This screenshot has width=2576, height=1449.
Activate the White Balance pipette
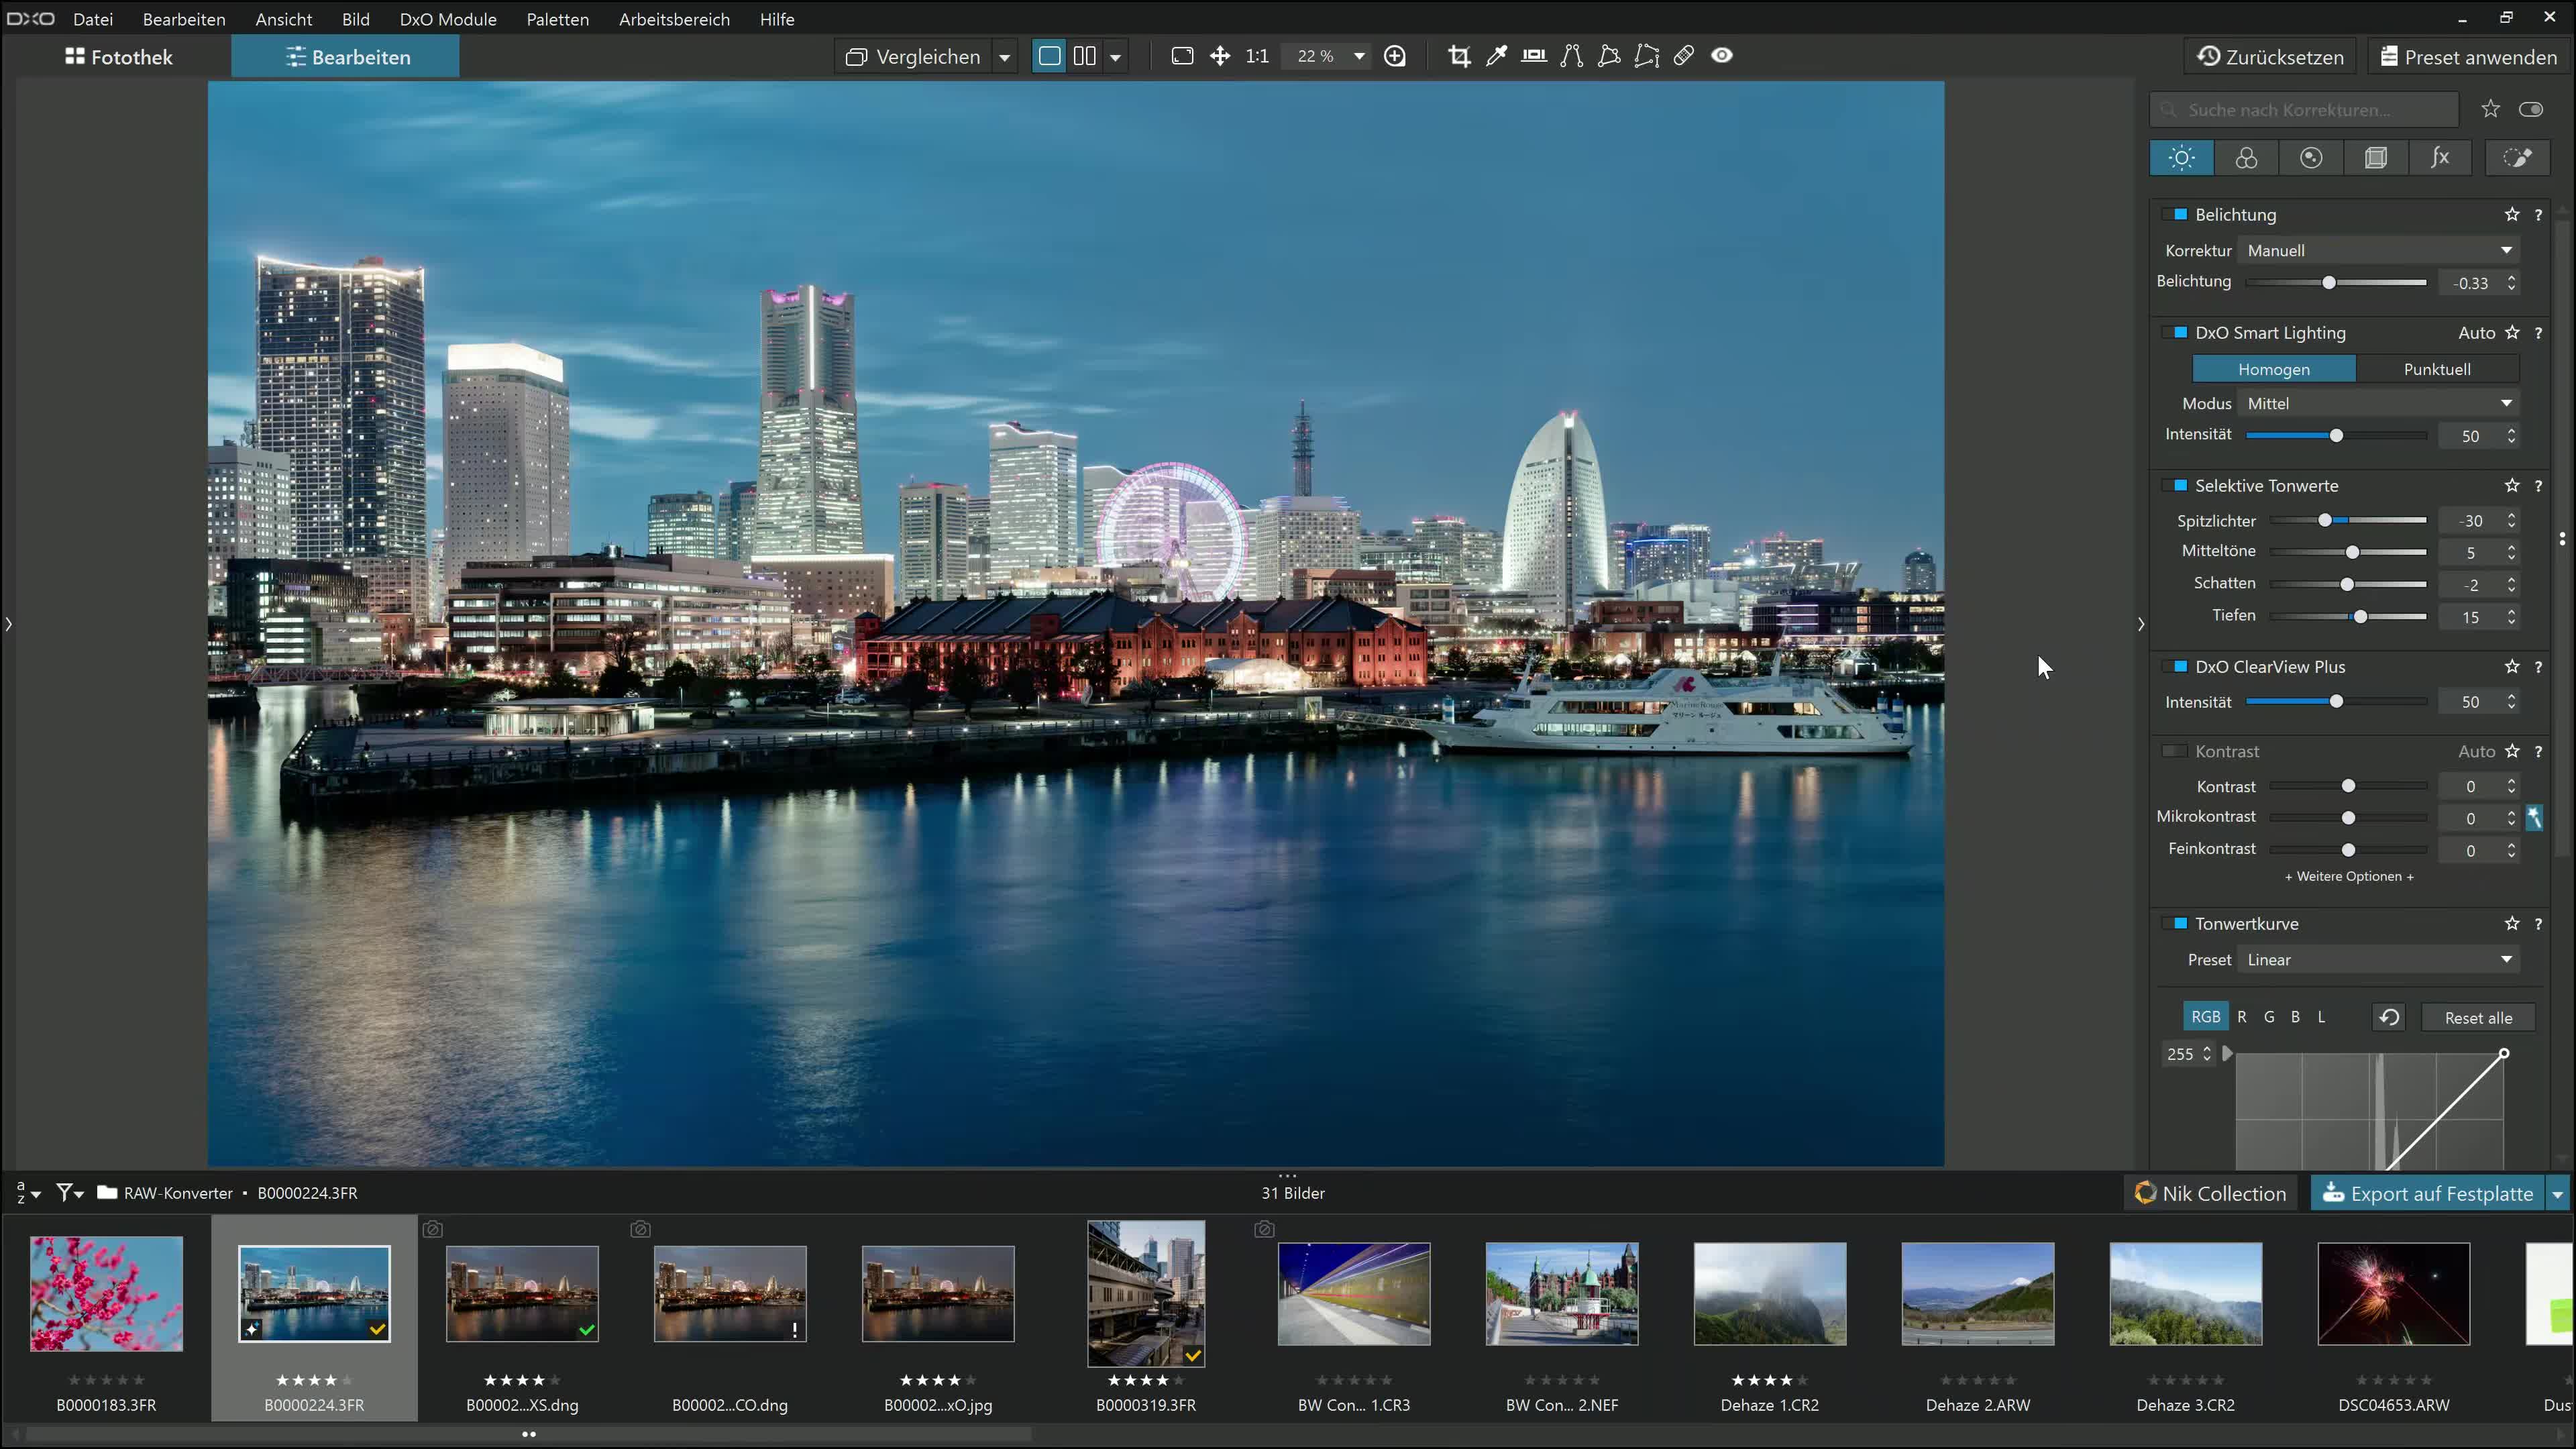click(1497, 56)
